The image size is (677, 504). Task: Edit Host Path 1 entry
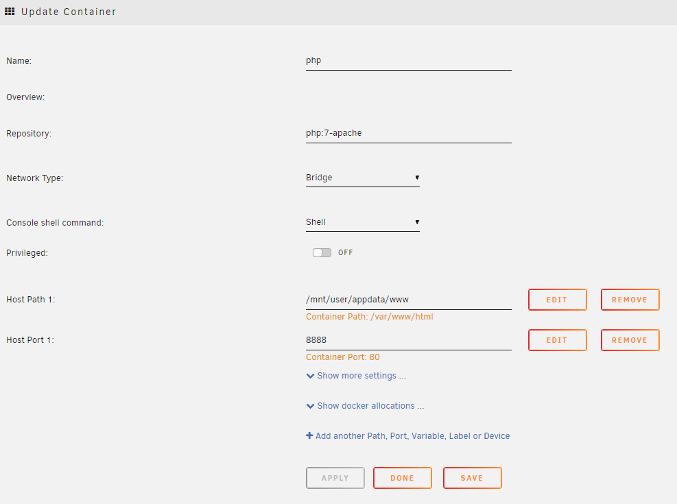[558, 300]
